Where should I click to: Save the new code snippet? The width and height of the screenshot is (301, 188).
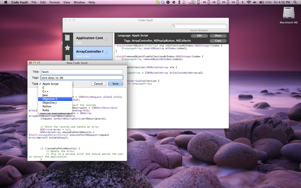click(x=116, y=83)
